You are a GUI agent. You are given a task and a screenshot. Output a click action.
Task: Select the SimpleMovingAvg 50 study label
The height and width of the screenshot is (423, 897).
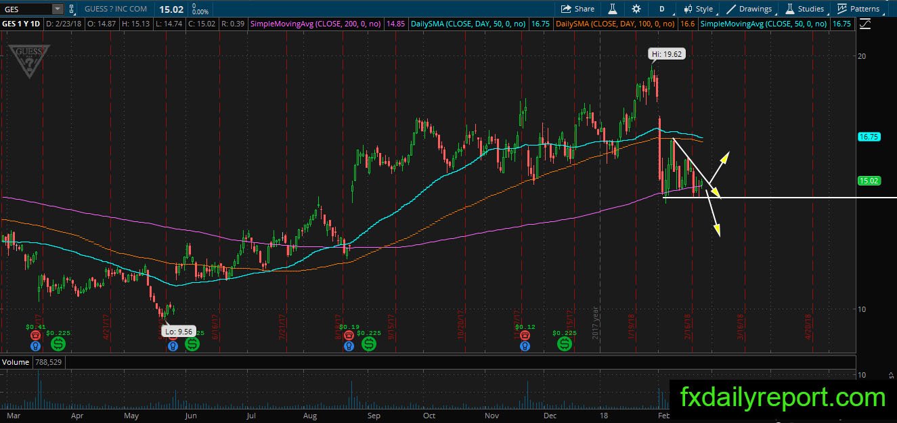point(764,24)
